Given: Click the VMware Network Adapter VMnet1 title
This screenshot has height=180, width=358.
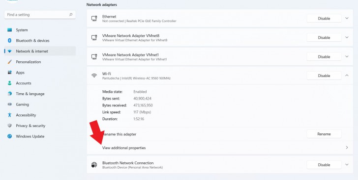Looking at the screenshot, I should 130,55.
